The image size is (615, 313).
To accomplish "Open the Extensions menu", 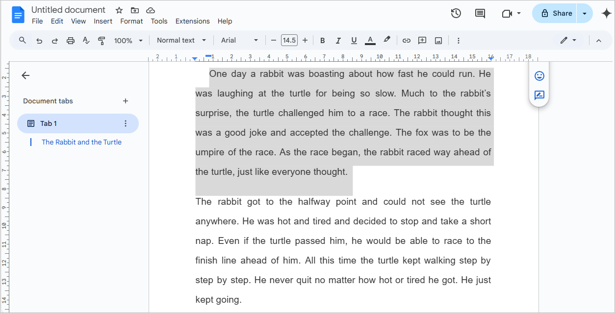I will 192,21.
